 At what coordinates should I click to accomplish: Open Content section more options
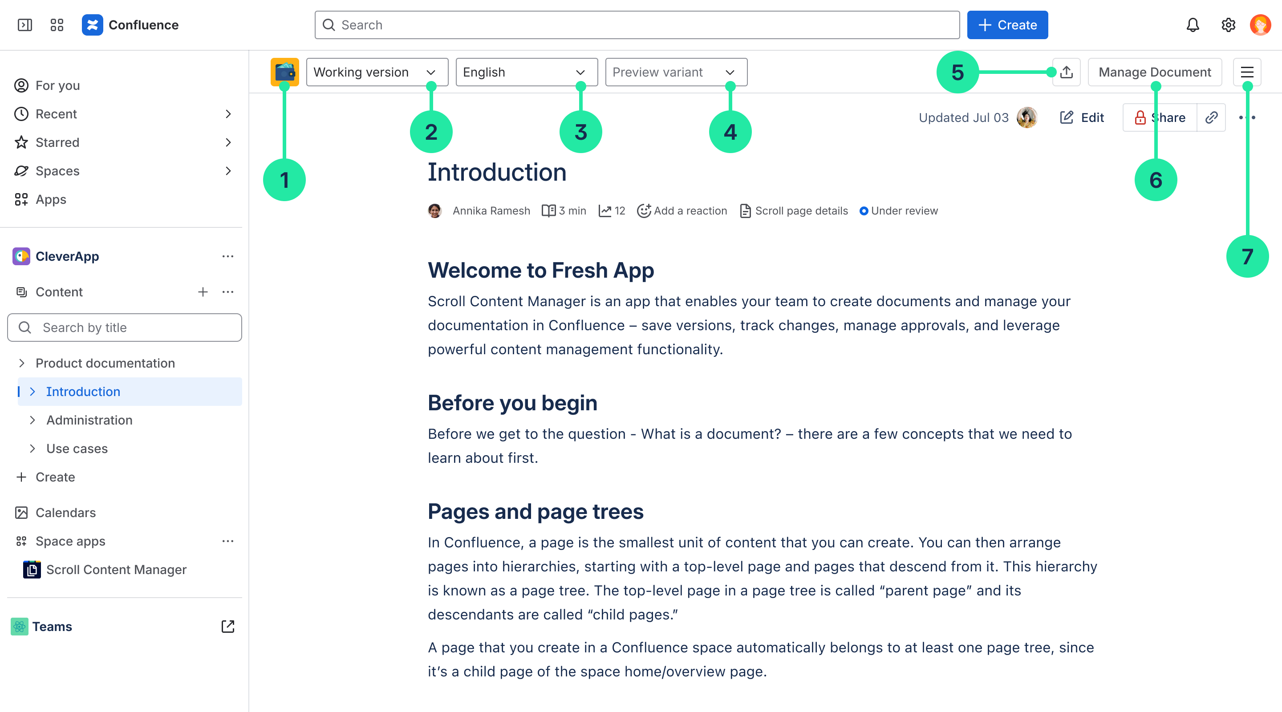pos(228,292)
